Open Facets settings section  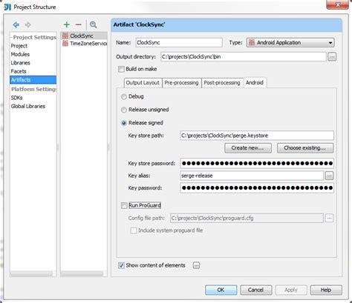19,71
